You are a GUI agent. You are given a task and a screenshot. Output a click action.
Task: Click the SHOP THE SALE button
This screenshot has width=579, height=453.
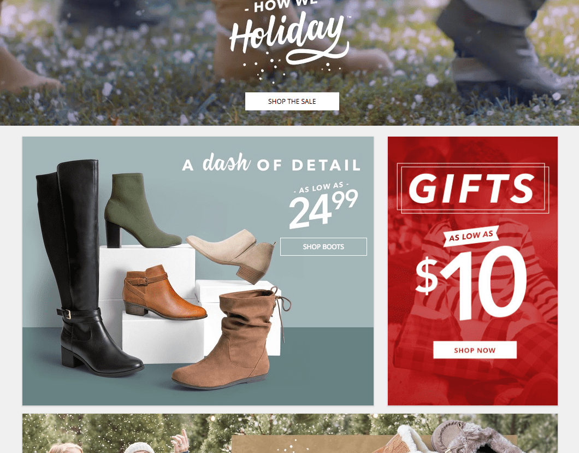(x=292, y=101)
